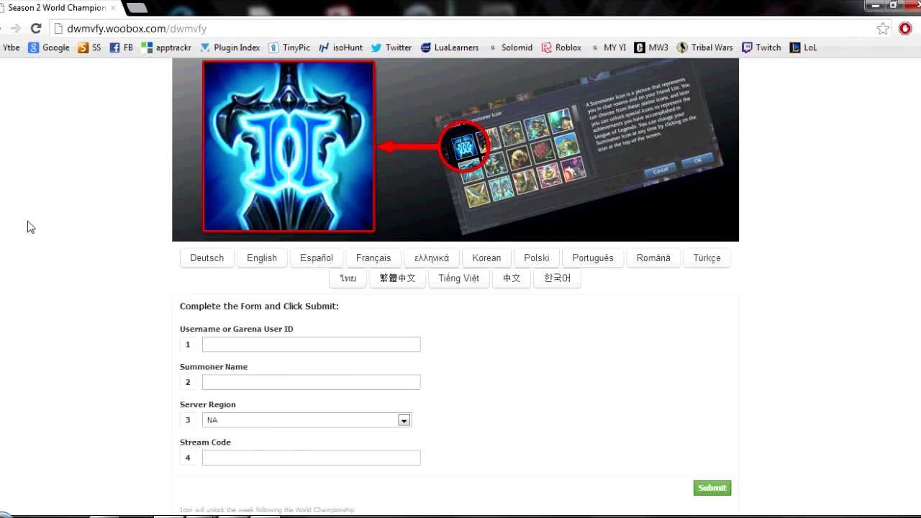Click the Submit button
Viewport: 921px width, 518px height.
712,488
